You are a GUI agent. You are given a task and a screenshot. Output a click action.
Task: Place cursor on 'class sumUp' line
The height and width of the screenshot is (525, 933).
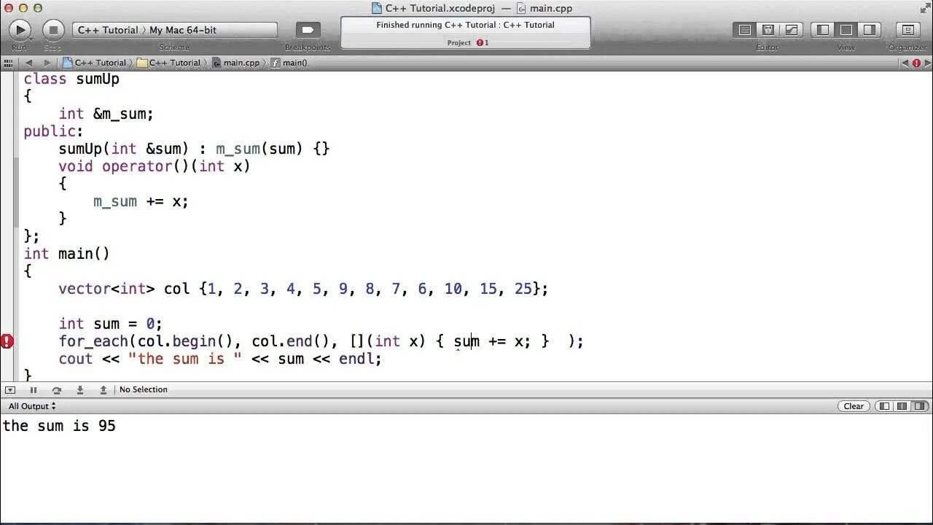click(71, 79)
